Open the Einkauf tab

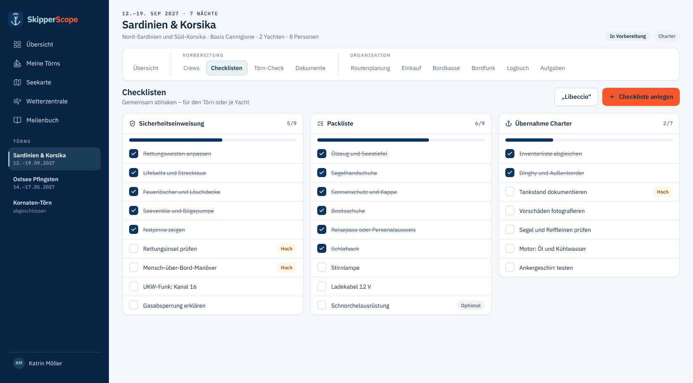tap(411, 68)
